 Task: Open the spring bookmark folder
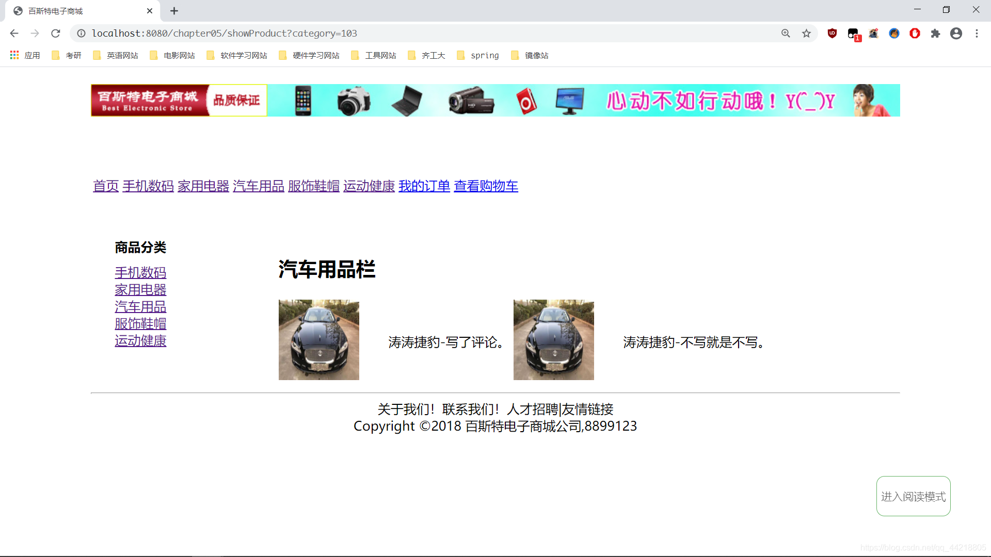(x=478, y=55)
